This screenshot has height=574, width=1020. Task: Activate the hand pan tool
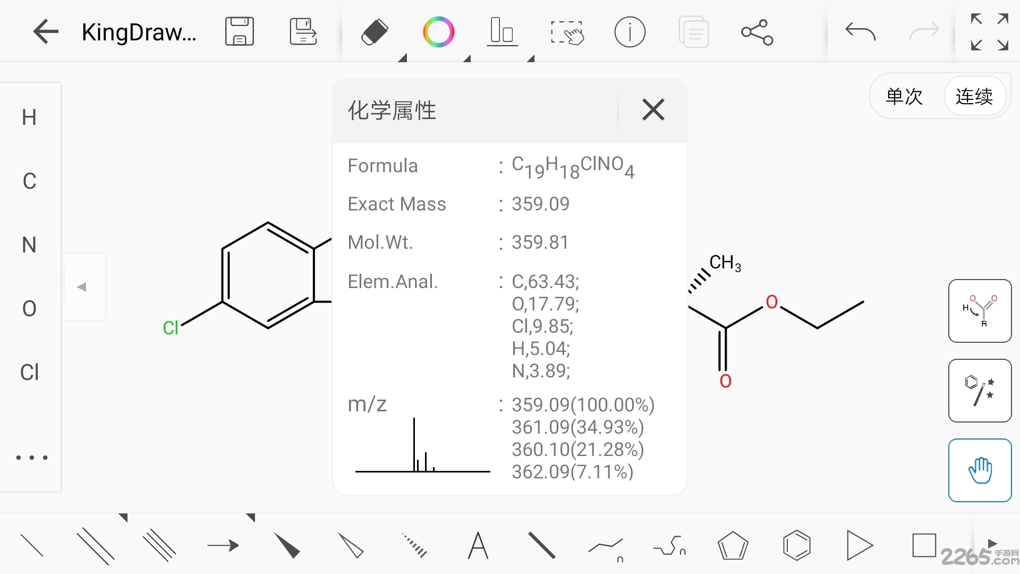[x=980, y=470]
